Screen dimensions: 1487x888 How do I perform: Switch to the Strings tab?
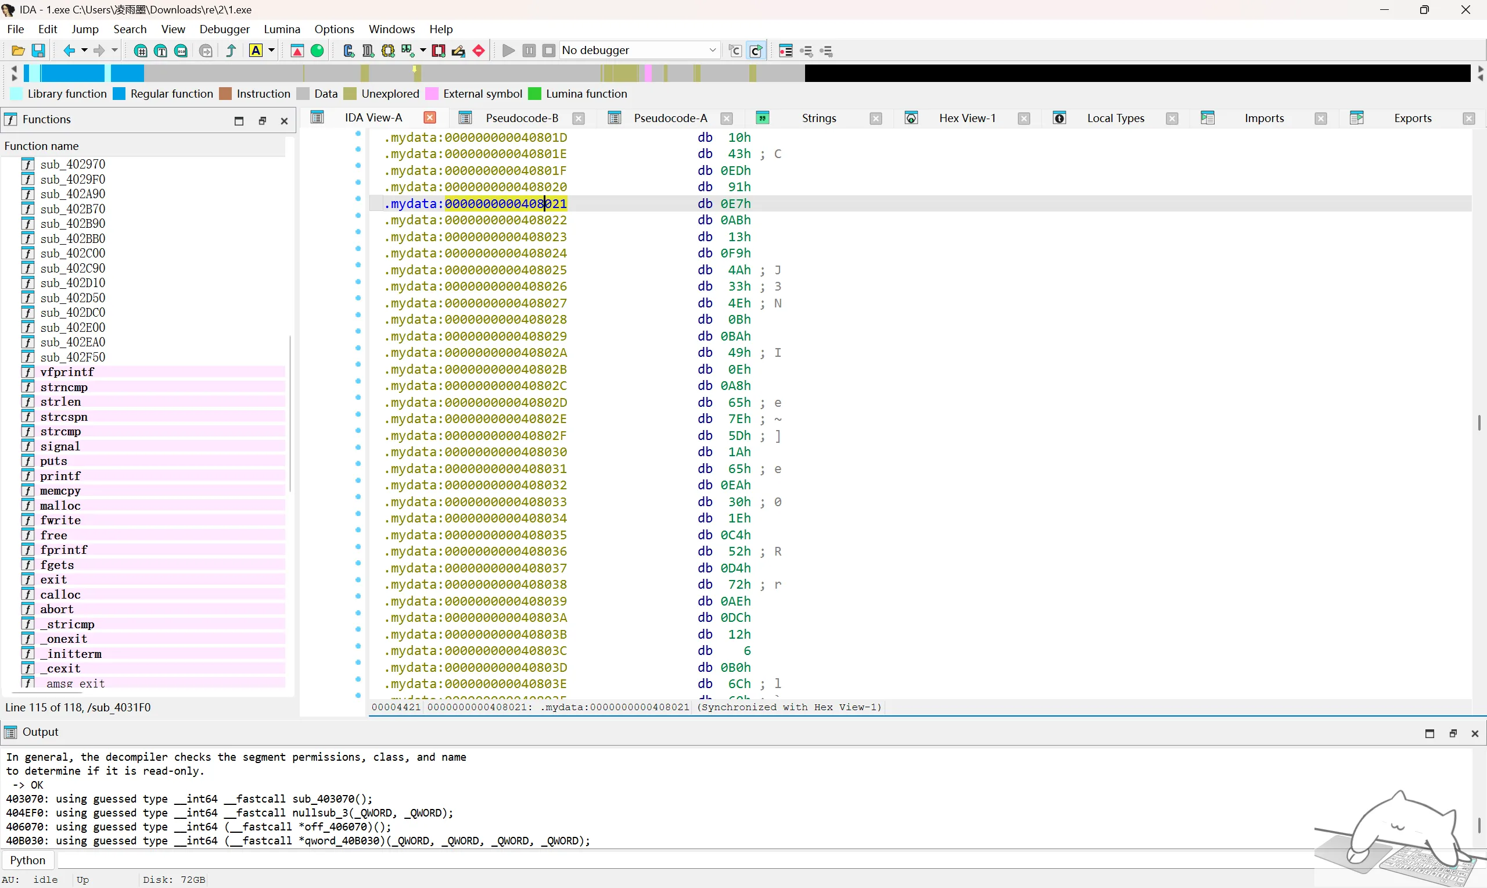coord(818,118)
